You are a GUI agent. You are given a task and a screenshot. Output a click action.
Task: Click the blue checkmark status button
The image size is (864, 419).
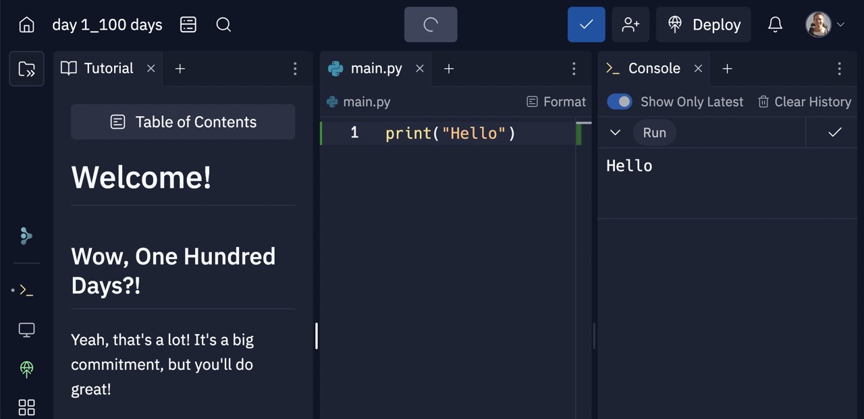pos(586,25)
